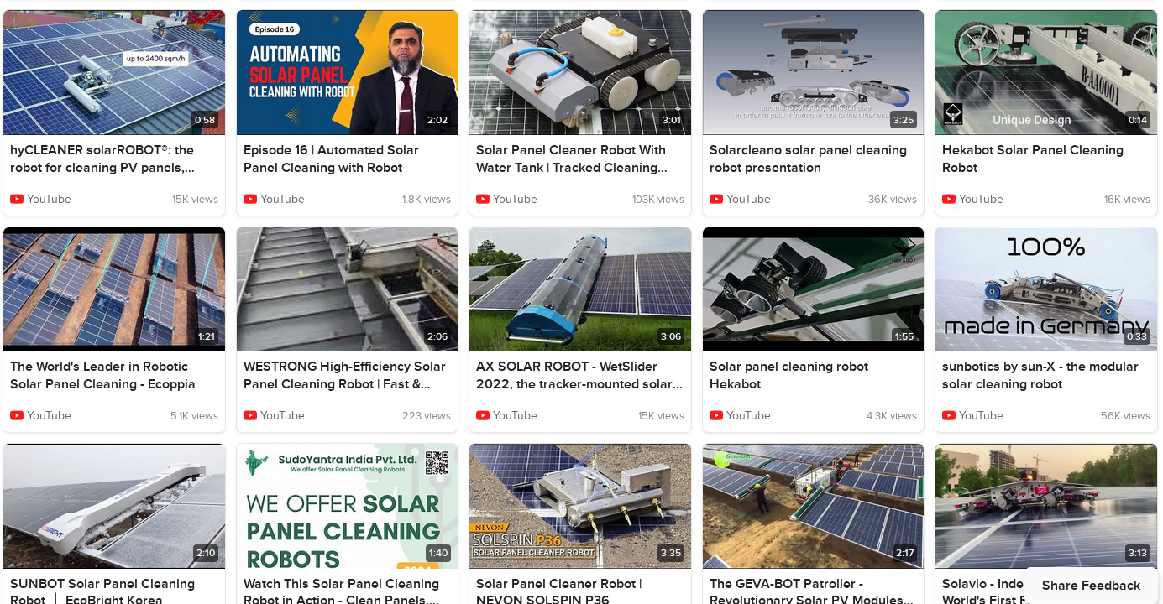This screenshot has width=1163, height=604.
Task: Click YouTube icon under Ecoppia video
Action: pyautogui.click(x=17, y=416)
